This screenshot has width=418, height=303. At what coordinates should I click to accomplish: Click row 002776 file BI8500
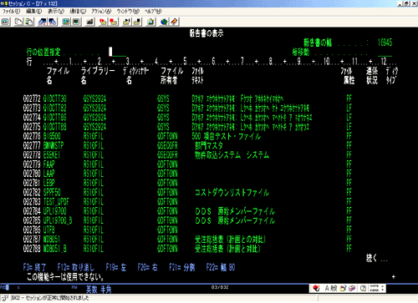point(52,136)
